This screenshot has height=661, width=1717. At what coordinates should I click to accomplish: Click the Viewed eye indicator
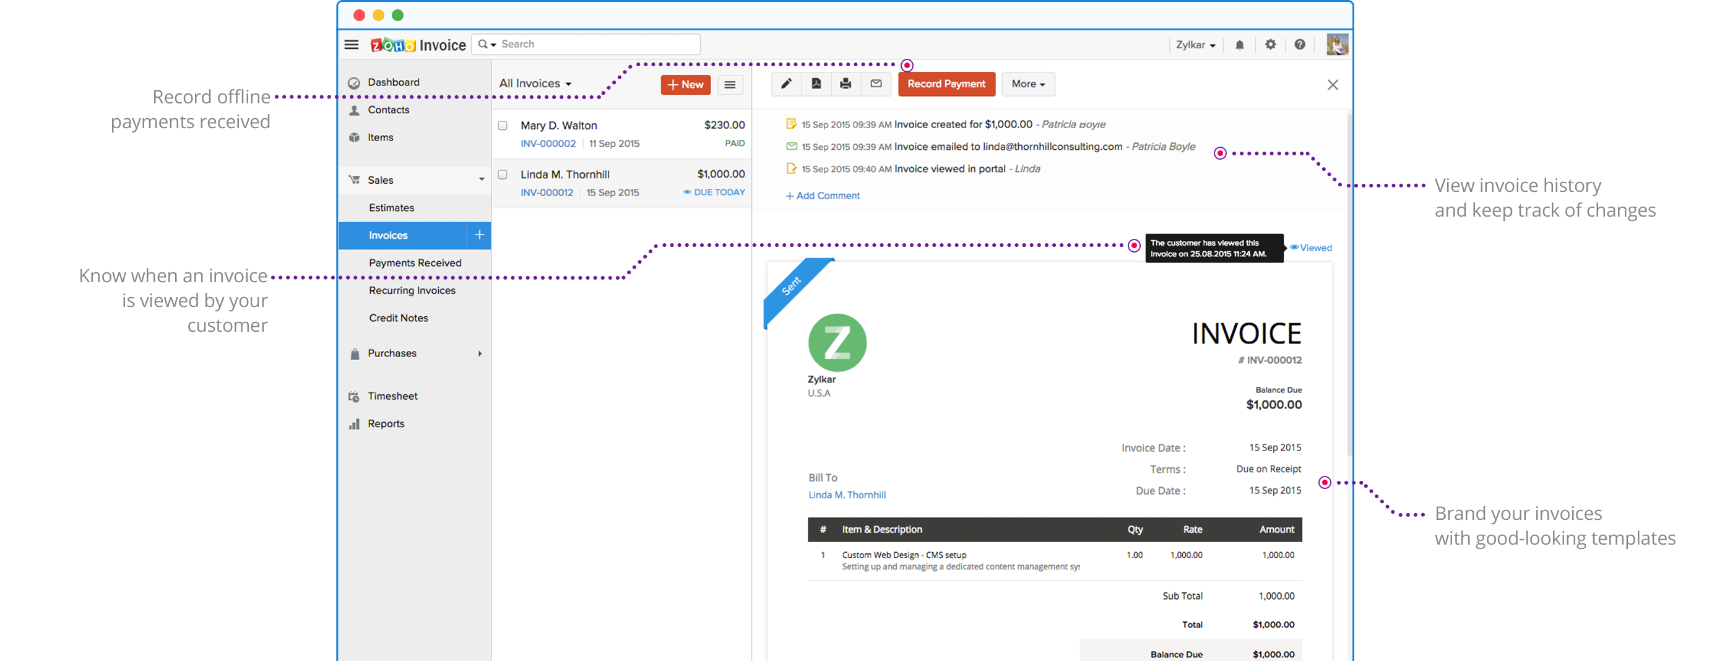1310,248
